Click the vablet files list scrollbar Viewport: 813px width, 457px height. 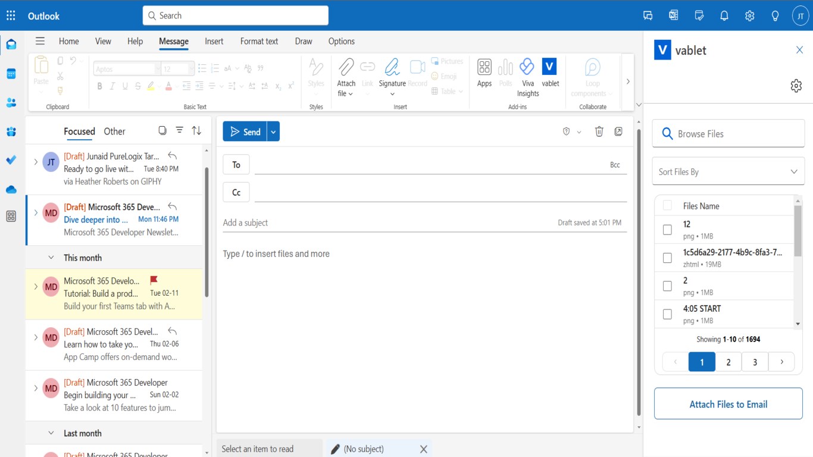pyautogui.click(x=798, y=231)
